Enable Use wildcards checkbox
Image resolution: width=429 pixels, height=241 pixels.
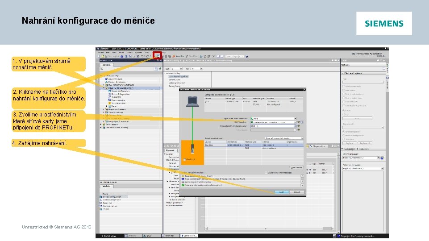(344, 102)
